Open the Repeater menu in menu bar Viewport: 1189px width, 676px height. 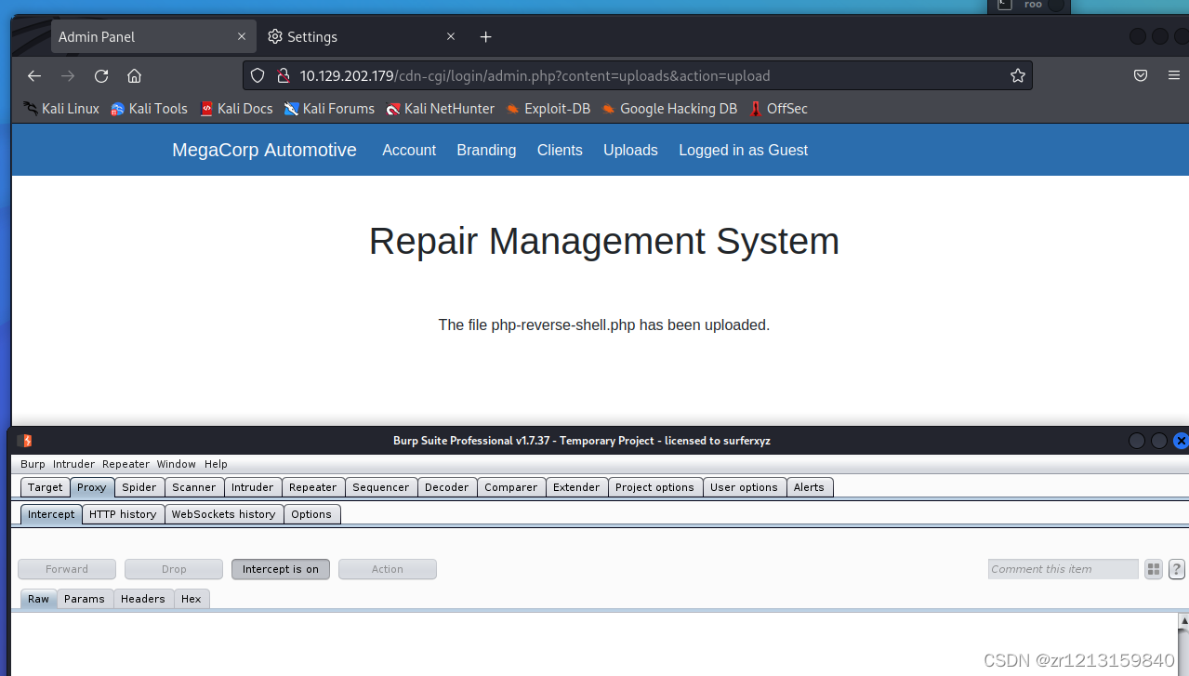[x=126, y=464]
